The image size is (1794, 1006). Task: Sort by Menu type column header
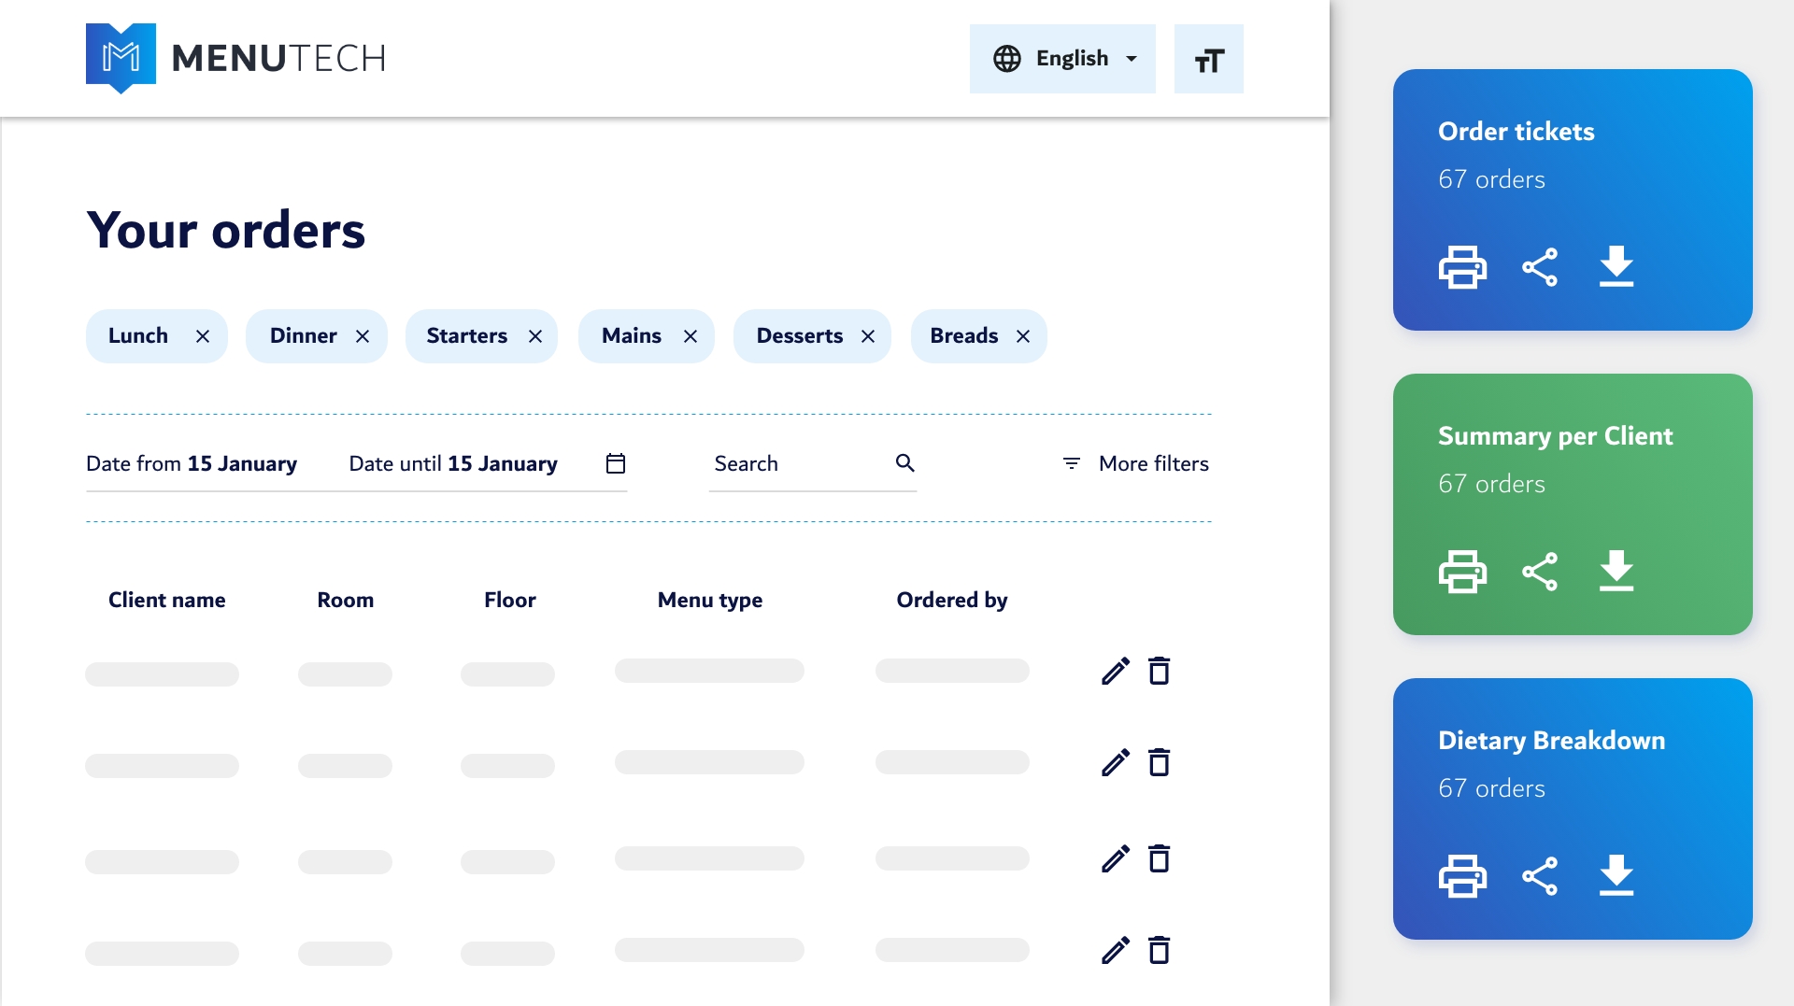[709, 600]
